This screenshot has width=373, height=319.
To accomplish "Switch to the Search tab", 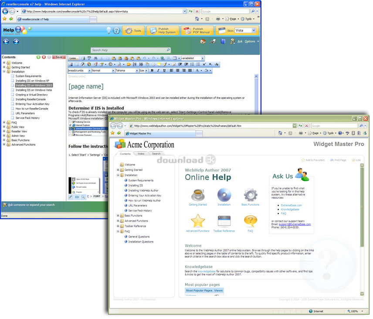I will (x=156, y=153).
